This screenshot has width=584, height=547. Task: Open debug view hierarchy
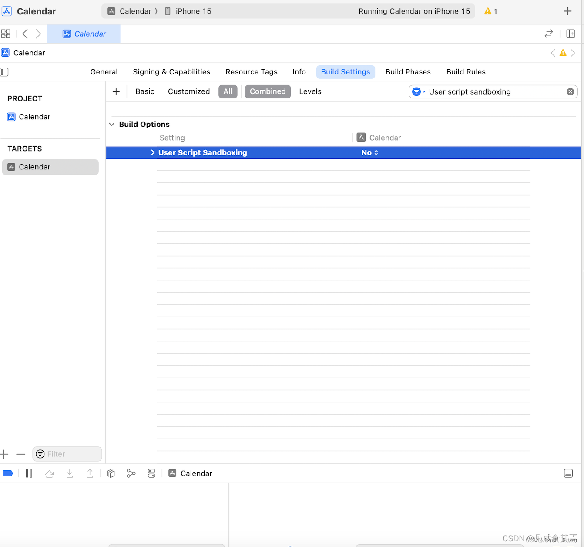click(111, 473)
